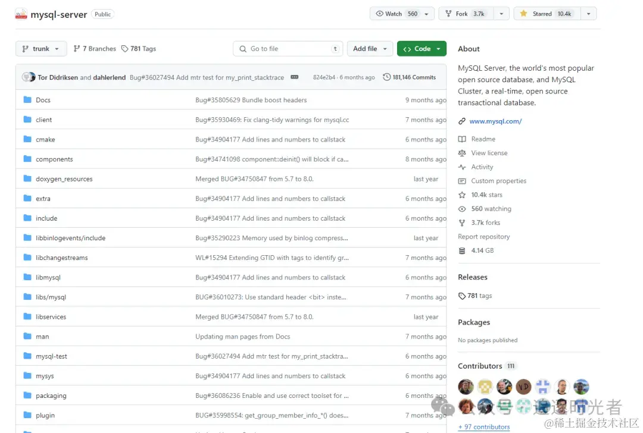This screenshot has height=433, width=643.
Task: Click the history clock icon beside Commits
Action: click(386, 77)
